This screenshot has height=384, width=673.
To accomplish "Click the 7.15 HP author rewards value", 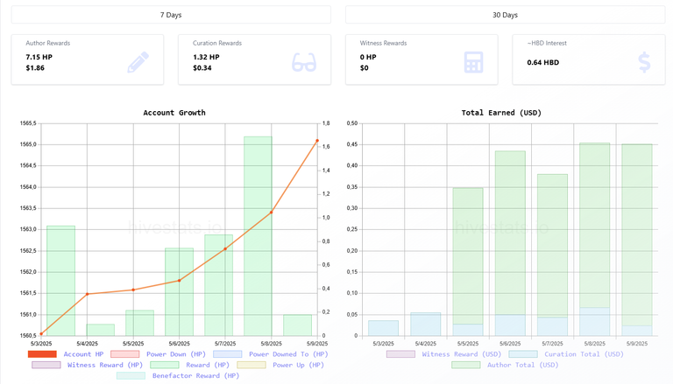I will coord(39,57).
